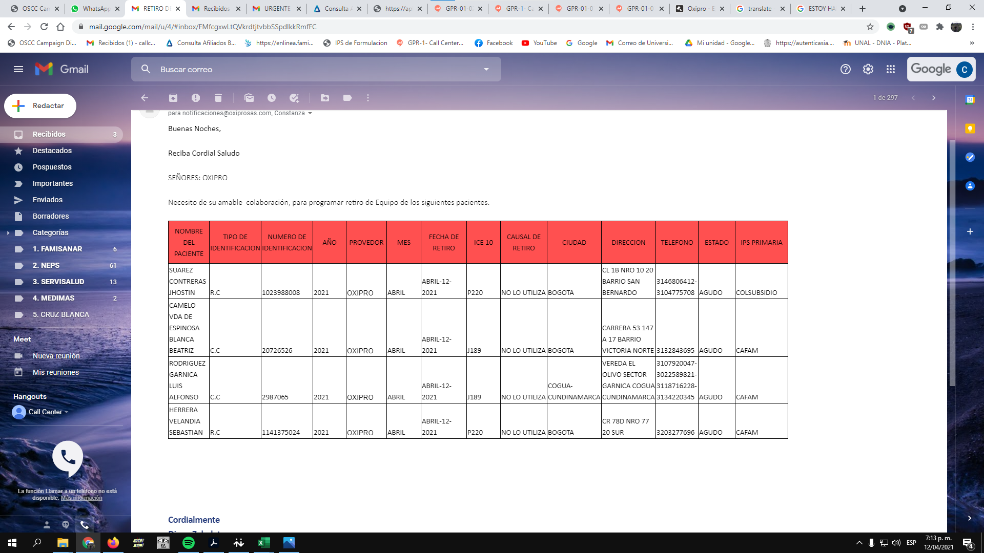Go to the previous email arrow
This screenshot has width=984, height=553.
pos(913,98)
